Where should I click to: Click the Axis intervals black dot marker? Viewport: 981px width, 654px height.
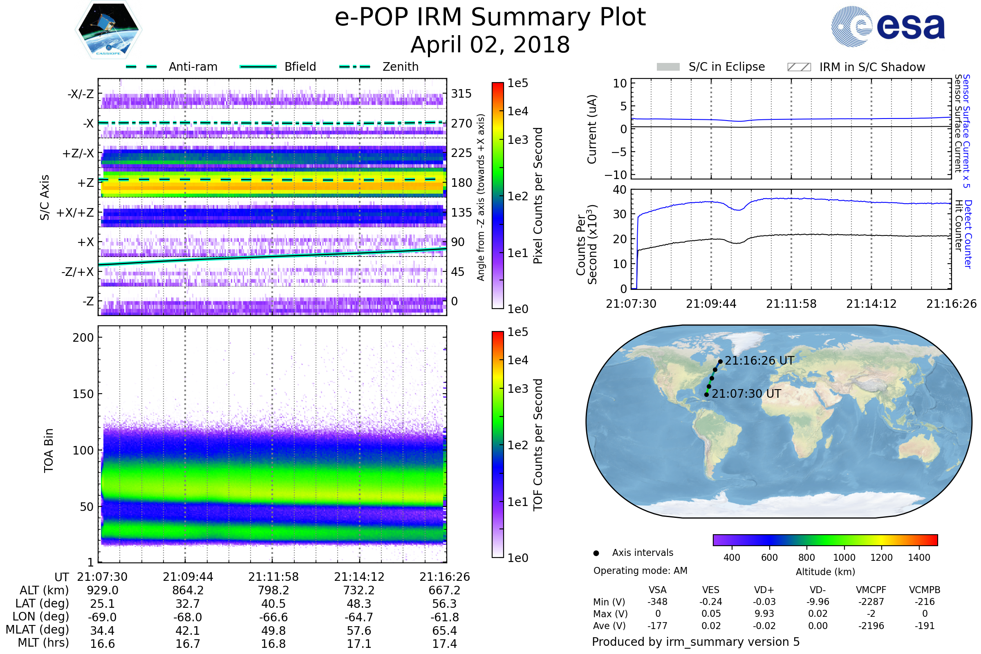pos(596,553)
